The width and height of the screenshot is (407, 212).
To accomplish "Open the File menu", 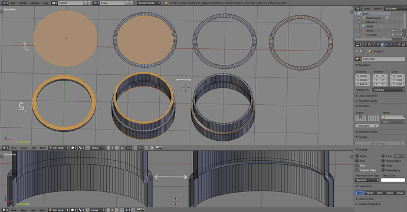I will 13,3.
